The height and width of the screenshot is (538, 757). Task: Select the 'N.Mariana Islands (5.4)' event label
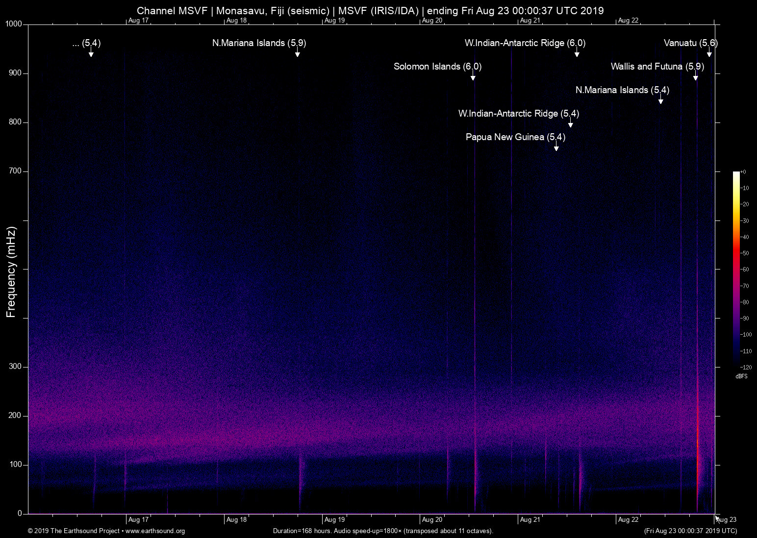[x=622, y=90]
